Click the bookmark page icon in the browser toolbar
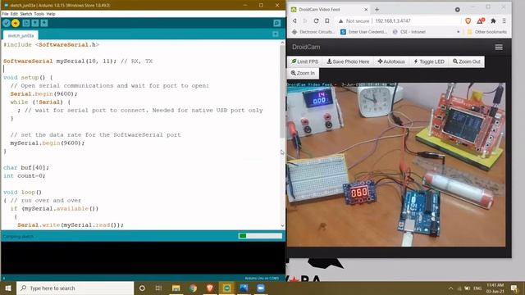This screenshot has height=295, width=525. [x=327, y=20]
